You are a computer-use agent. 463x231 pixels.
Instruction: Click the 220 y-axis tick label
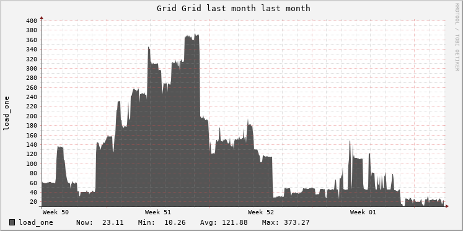tap(32, 107)
